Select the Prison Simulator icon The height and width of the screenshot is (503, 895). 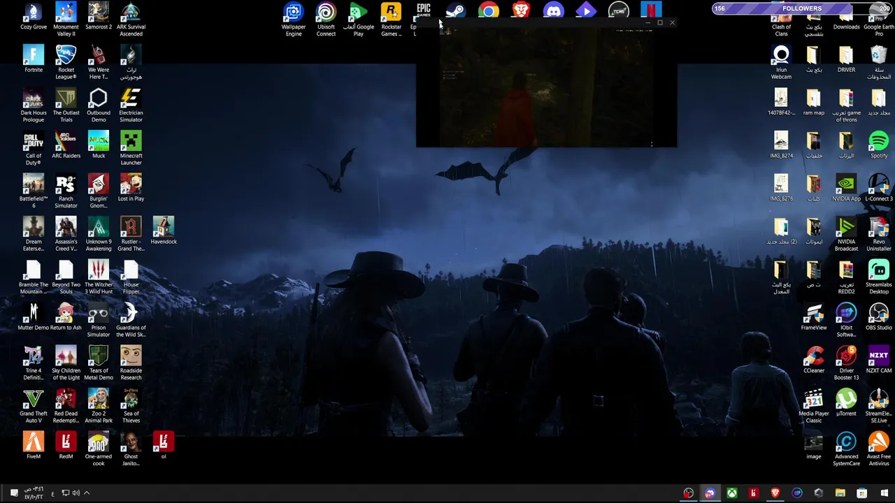pos(99,319)
